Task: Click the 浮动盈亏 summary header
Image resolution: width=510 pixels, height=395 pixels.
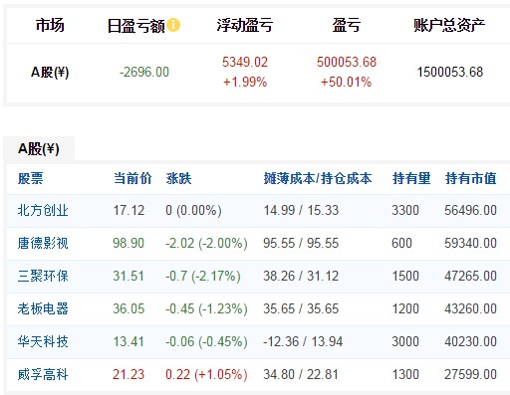Action: [245, 25]
